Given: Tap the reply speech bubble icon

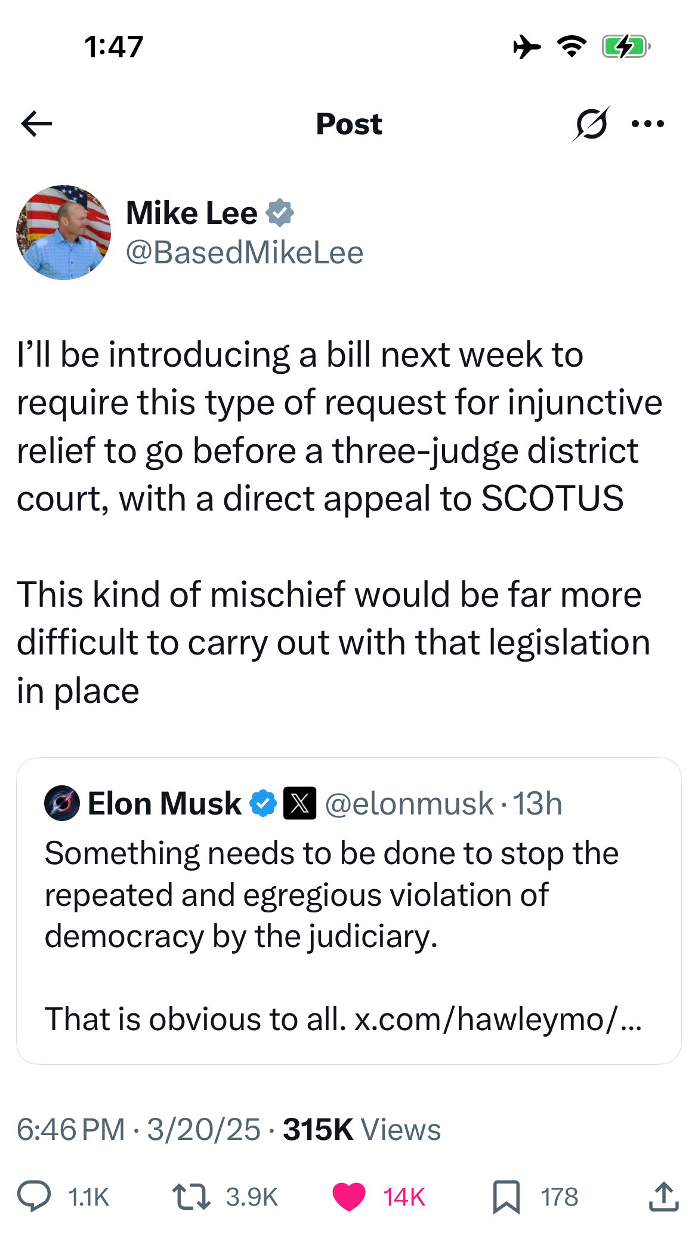Looking at the screenshot, I should 34,1197.
